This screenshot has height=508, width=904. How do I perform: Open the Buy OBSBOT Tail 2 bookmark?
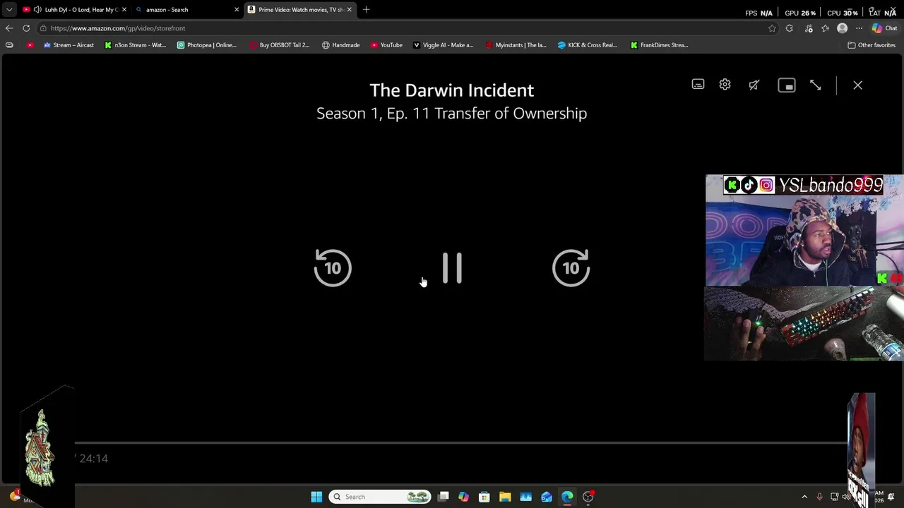pyautogui.click(x=280, y=45)
